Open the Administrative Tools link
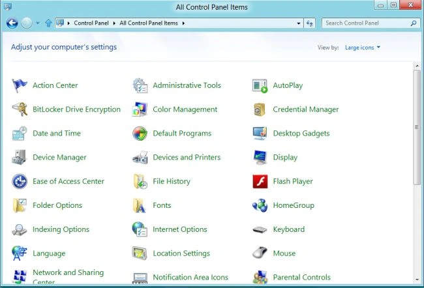424x288 pixels. (187, 85)
